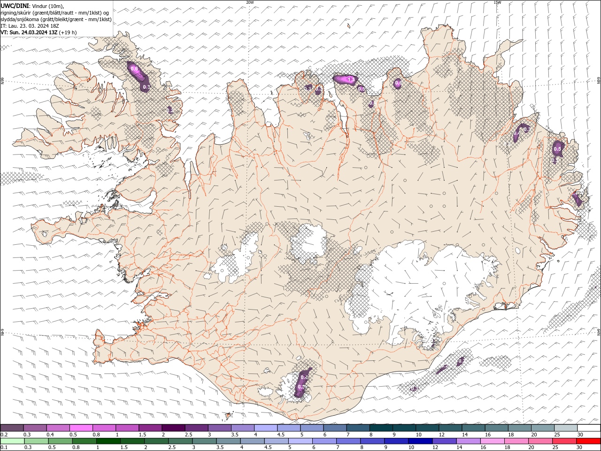Click the 'slydda/snjókoma' legend description line
The width and height of the screenshot is (601, 451).
pyautogui.click(x=56, y=19)
